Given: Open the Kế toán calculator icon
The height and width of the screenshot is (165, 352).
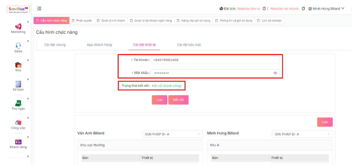Looking at the screenshot, I should click(x=18, y=84).
